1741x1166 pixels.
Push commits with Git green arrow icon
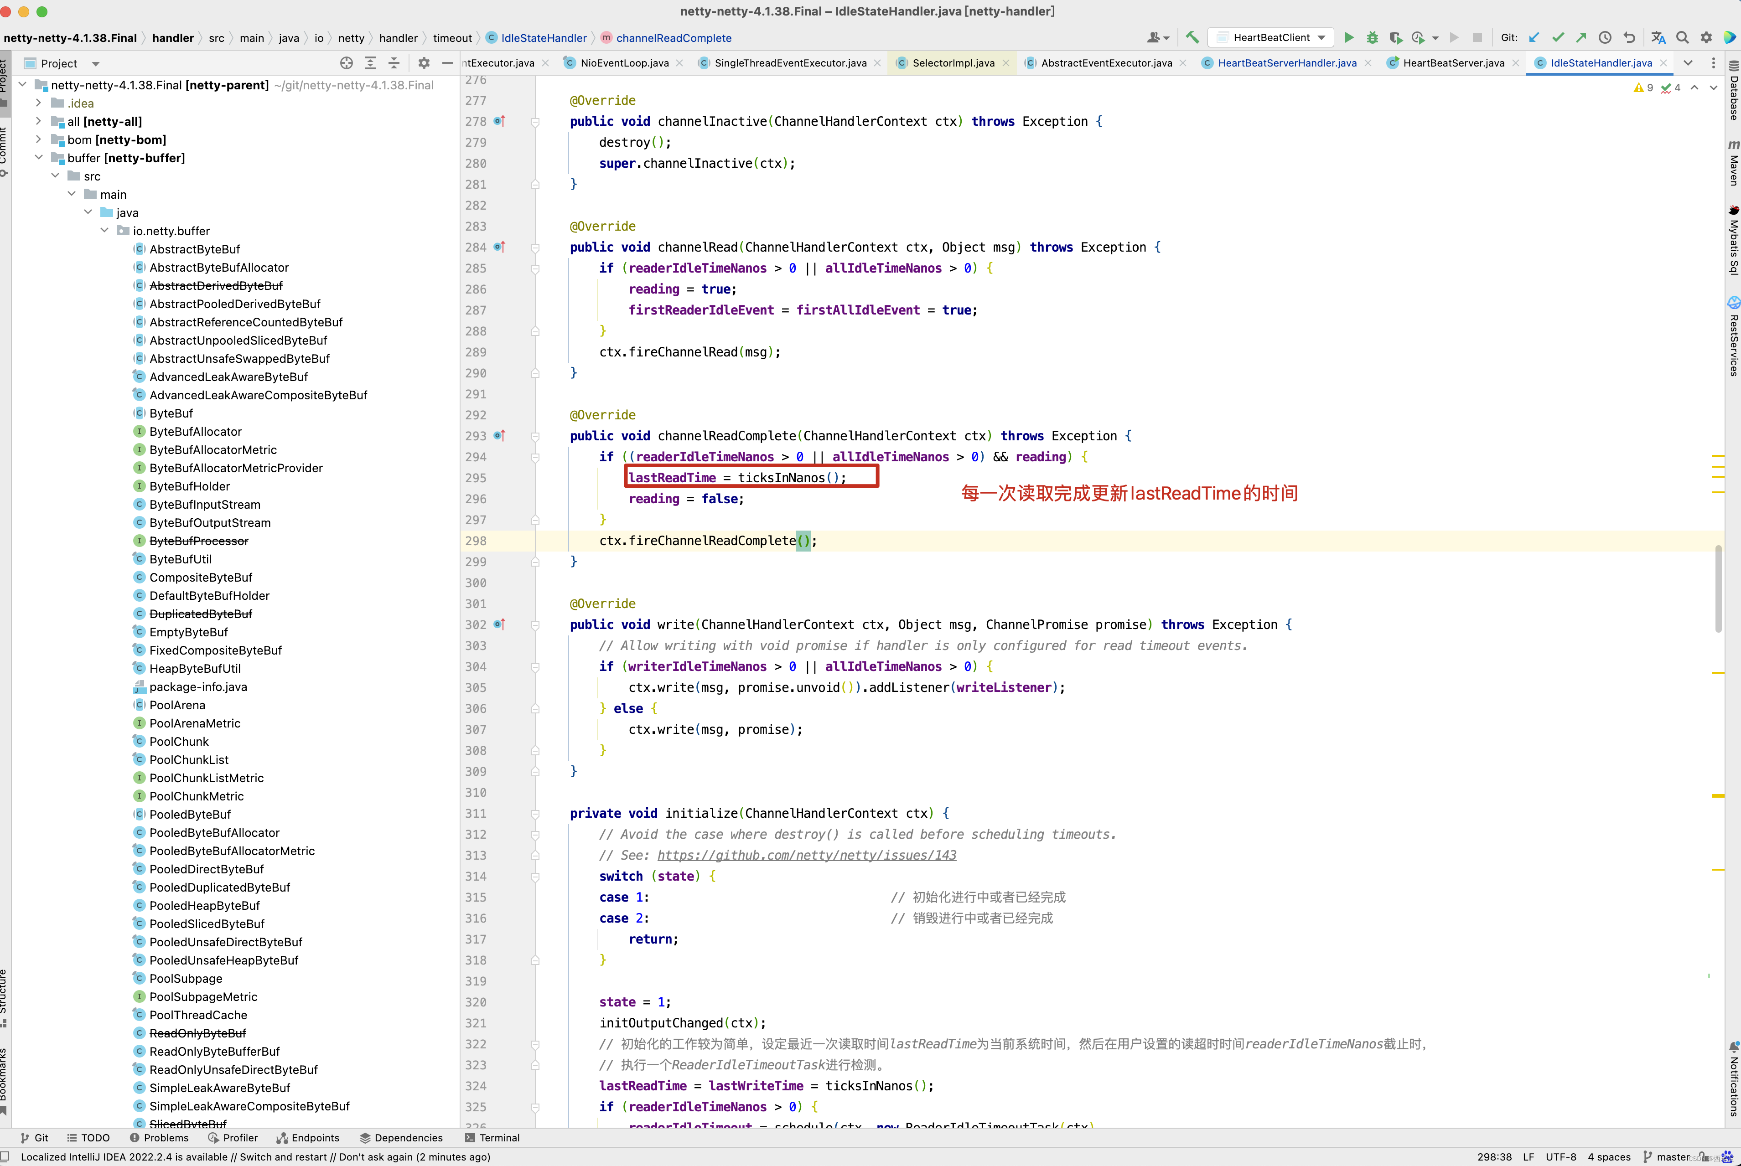click(x=1581, y=38)
